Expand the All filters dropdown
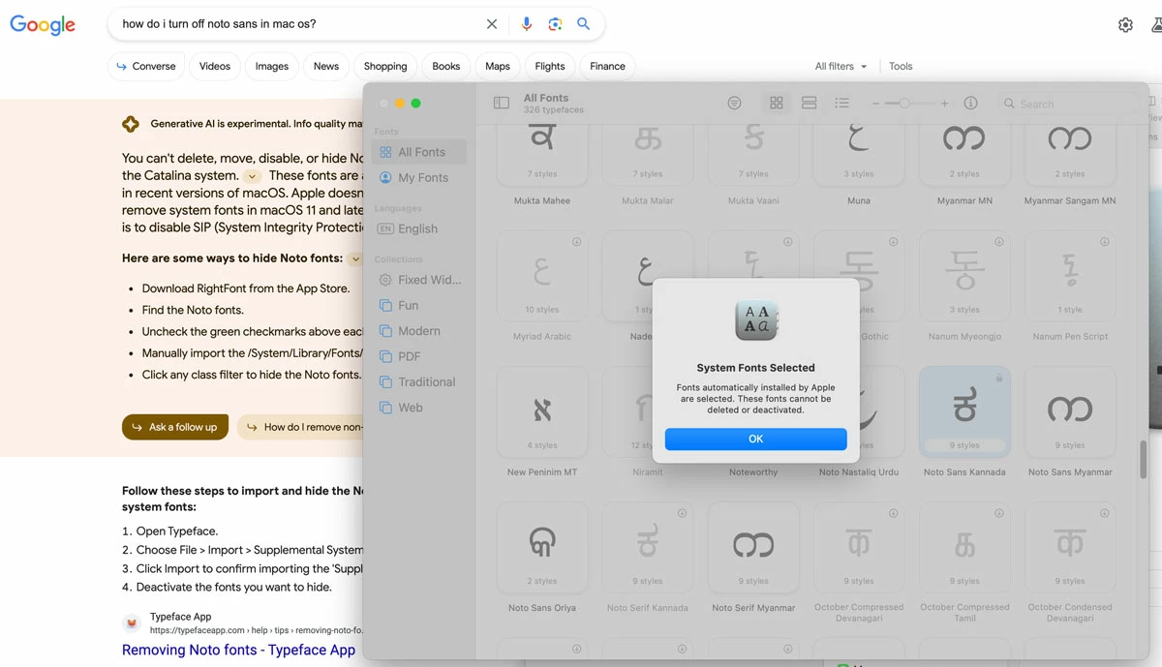The width and height of the screenshot is (1162, 667). point(841,66)
